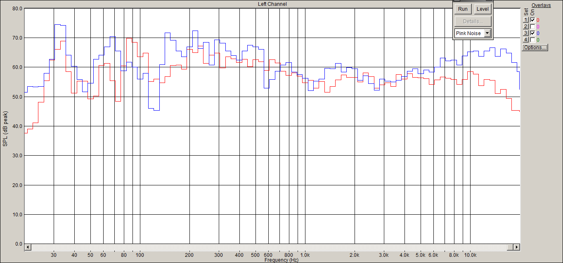Click the 1.0k frequency axis tick label
563x263 pixels.
click(305, 255)
